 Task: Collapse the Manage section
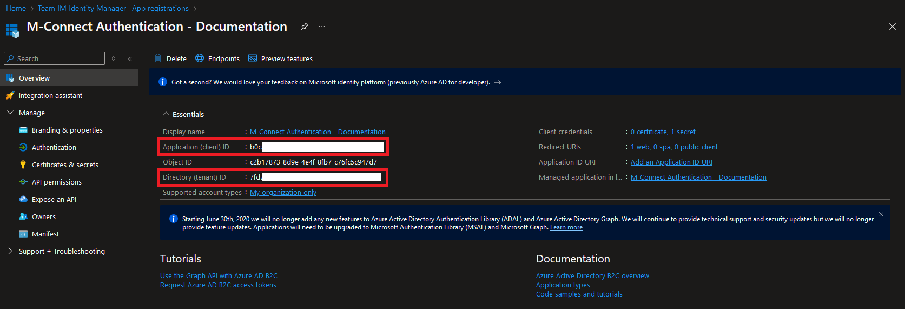click(10, 113)
